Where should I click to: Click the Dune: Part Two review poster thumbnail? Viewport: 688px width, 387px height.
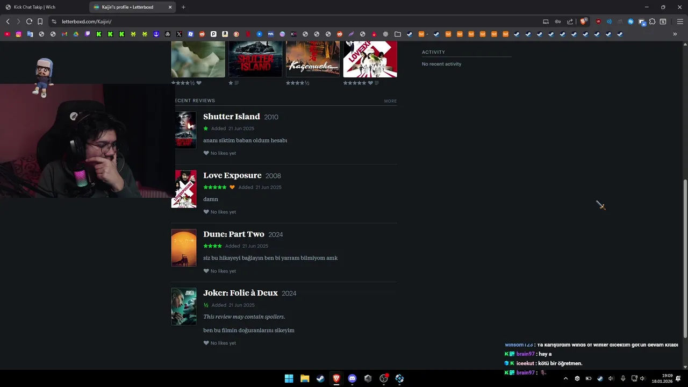pyautogui.click(x=184, y=248)
